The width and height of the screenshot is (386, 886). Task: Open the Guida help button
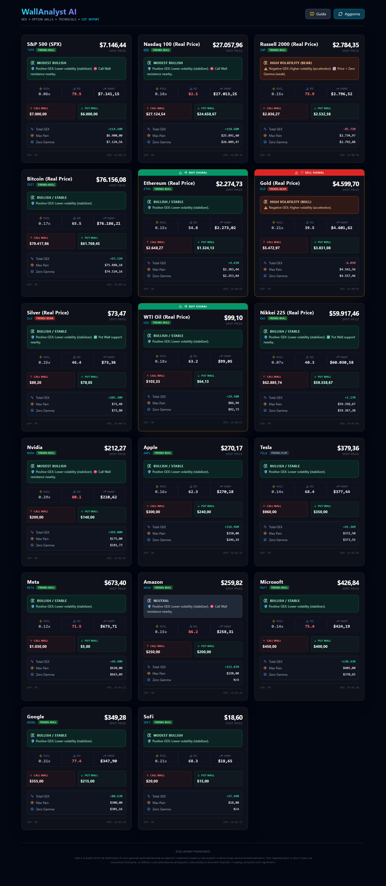[x=318, y=14]
